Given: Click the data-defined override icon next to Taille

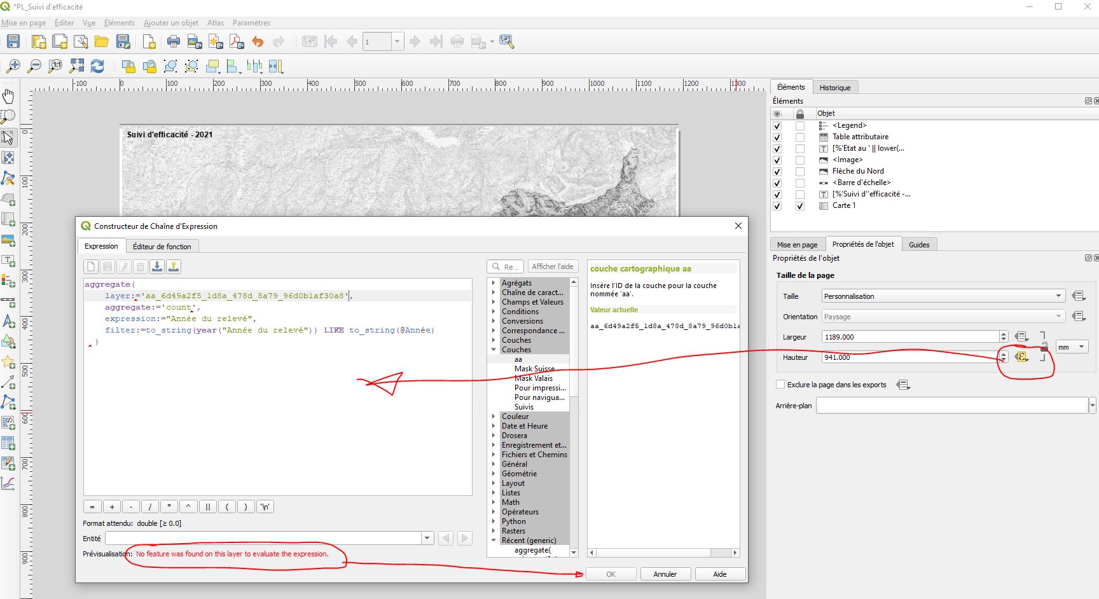Looking at the screenshot, I should pos(1079,296).
